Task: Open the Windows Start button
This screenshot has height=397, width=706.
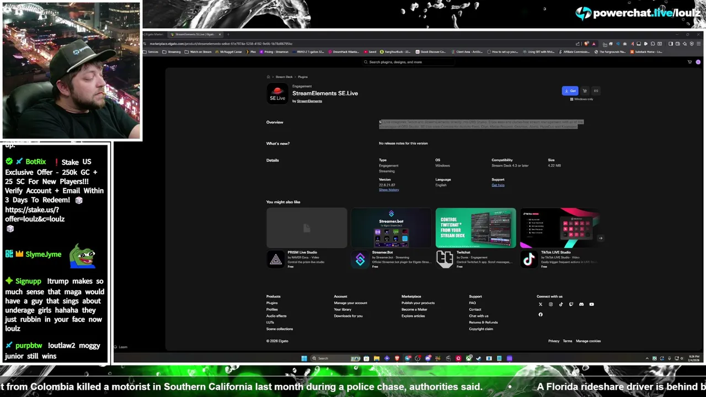Action: pos(304,358)
